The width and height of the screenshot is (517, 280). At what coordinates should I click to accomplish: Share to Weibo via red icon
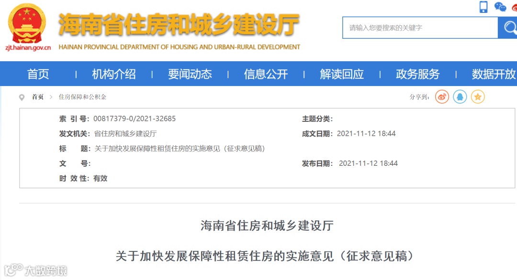coord(442,97)
